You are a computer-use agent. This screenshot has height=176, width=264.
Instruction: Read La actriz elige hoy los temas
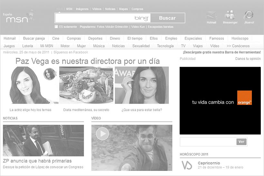click(x=31, y=110)
